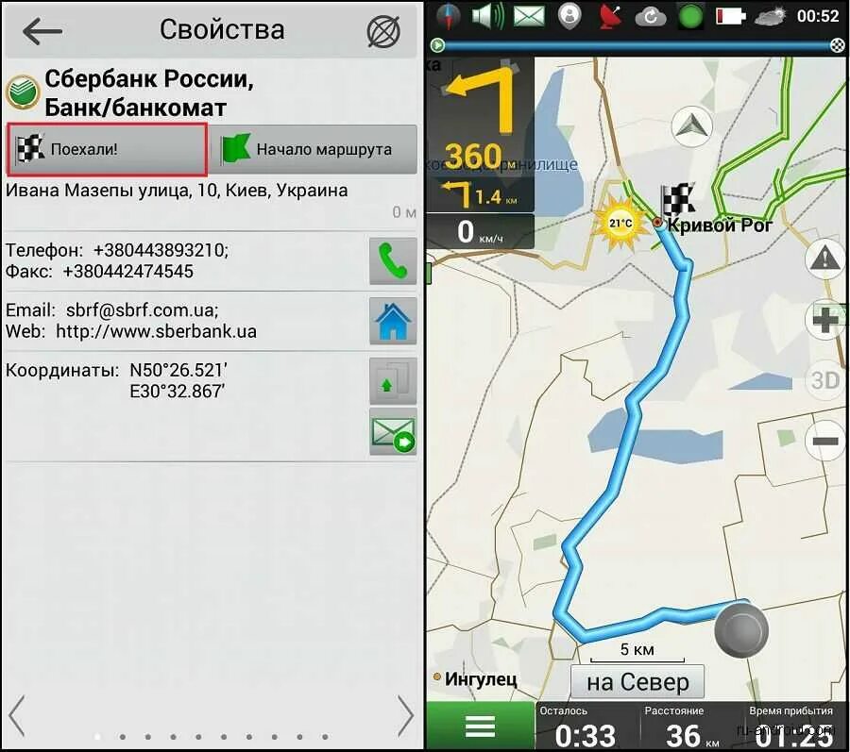Open the web link http://www.sberbank.ua
Image resolution: width=850 pixels, height=752 pixels.
(156, 331)
